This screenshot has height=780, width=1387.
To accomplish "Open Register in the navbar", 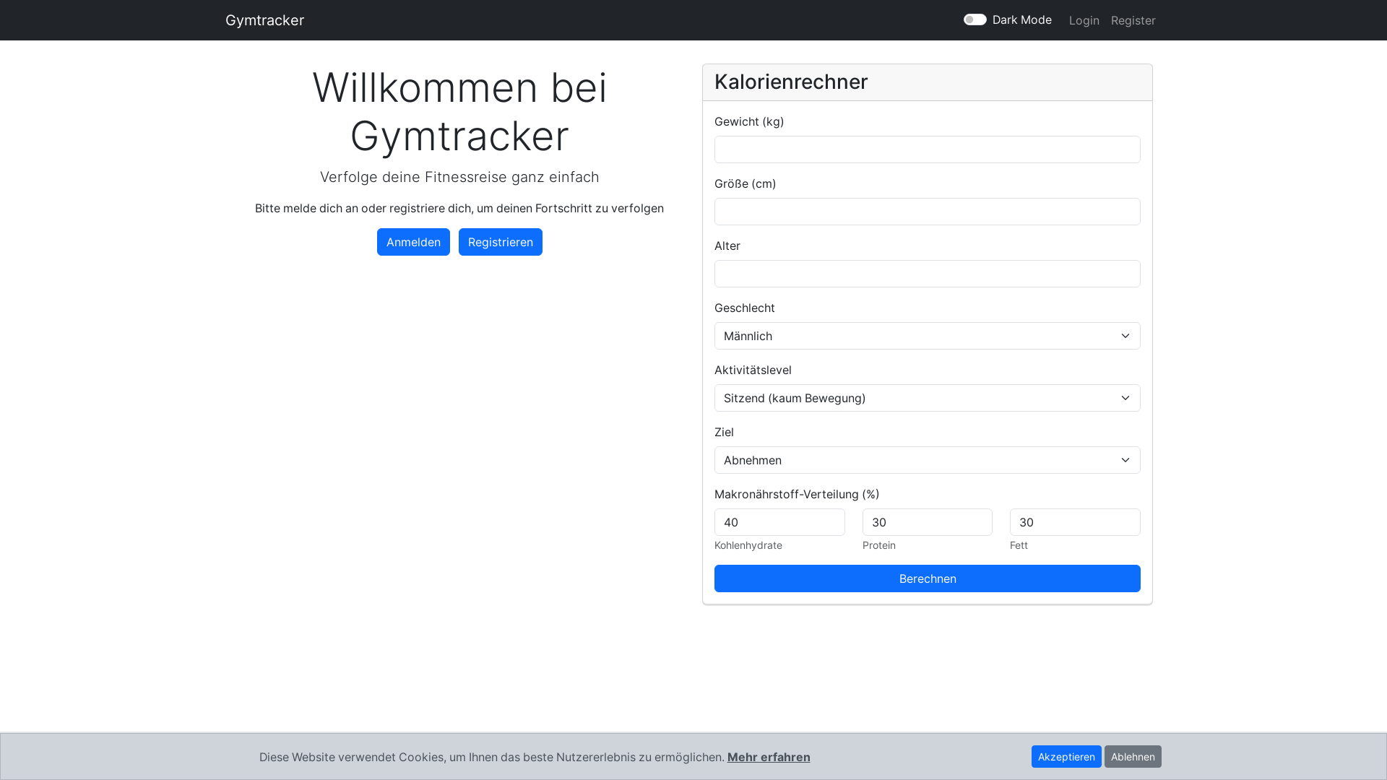I will (x=1133, y=20).
